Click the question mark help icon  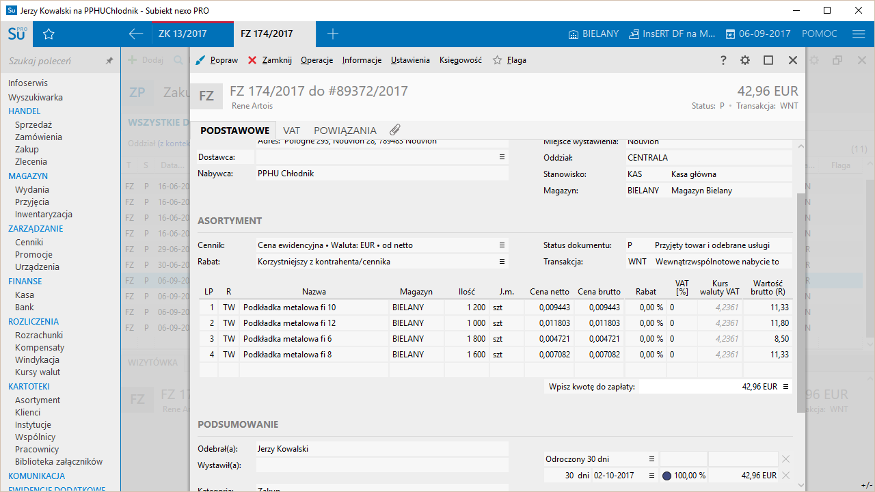pyautogui.click(x=723, y=60)
